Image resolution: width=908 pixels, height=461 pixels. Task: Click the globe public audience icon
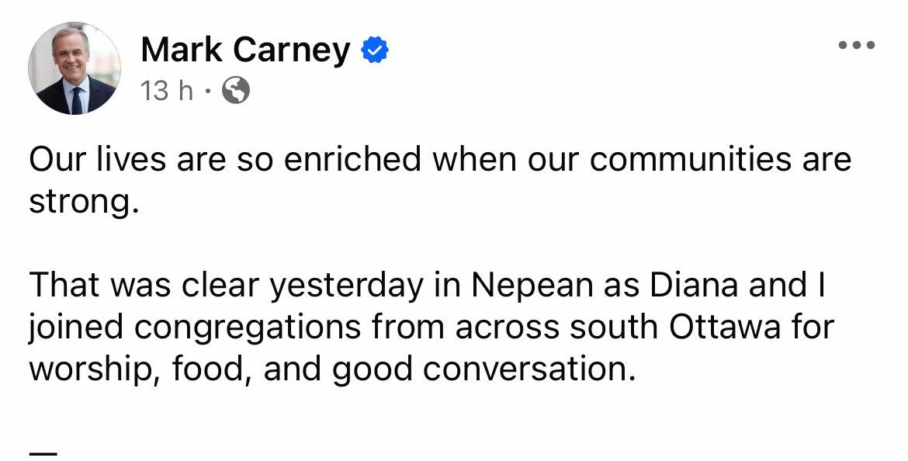(x=236, y=91)
